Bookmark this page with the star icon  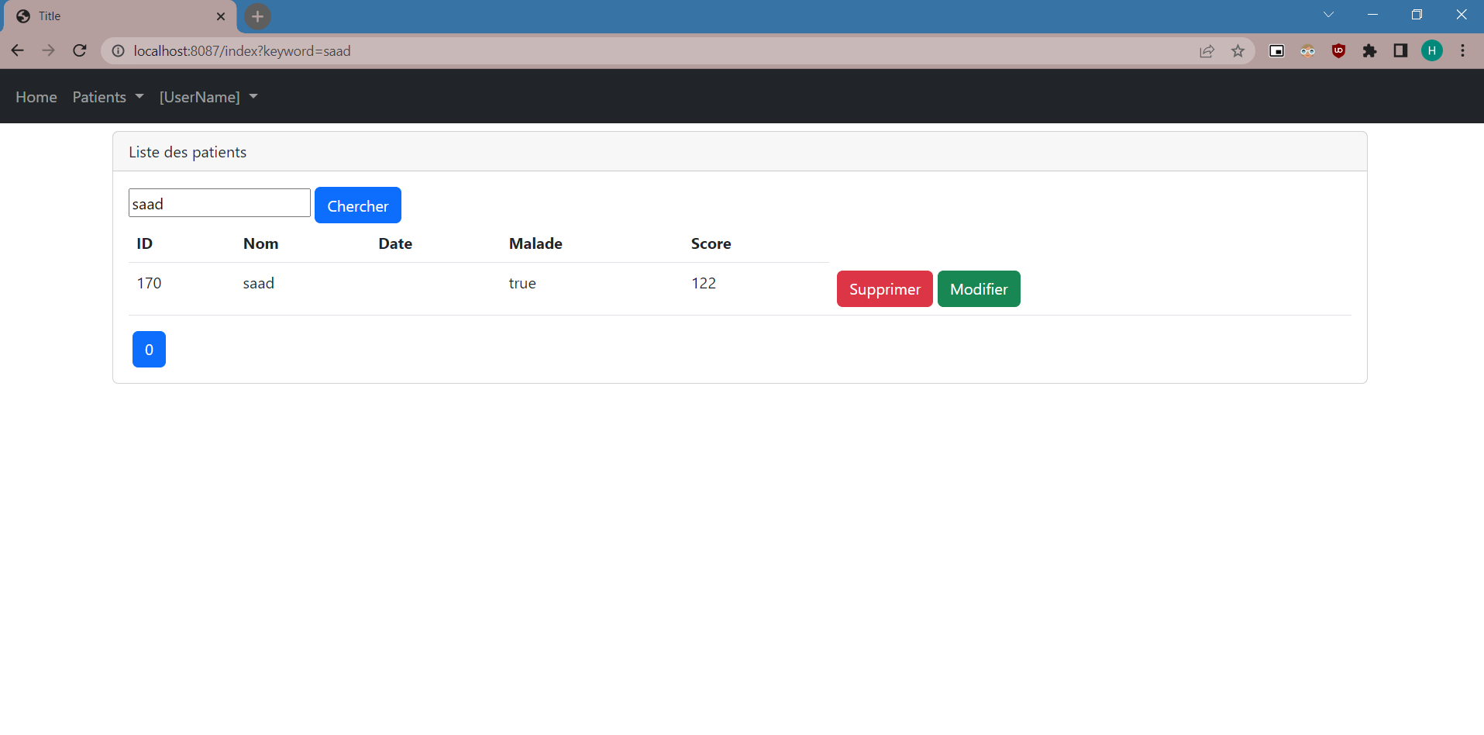click(1238, 50)
